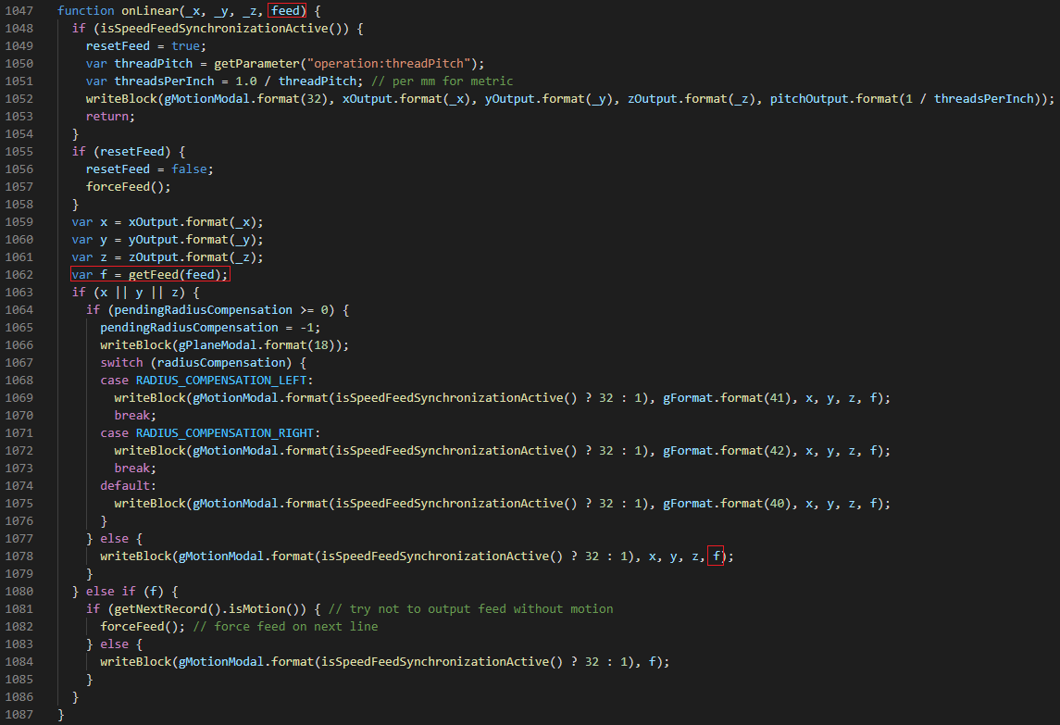Click the feed parameter on line 1047

[x=285, y=11]
